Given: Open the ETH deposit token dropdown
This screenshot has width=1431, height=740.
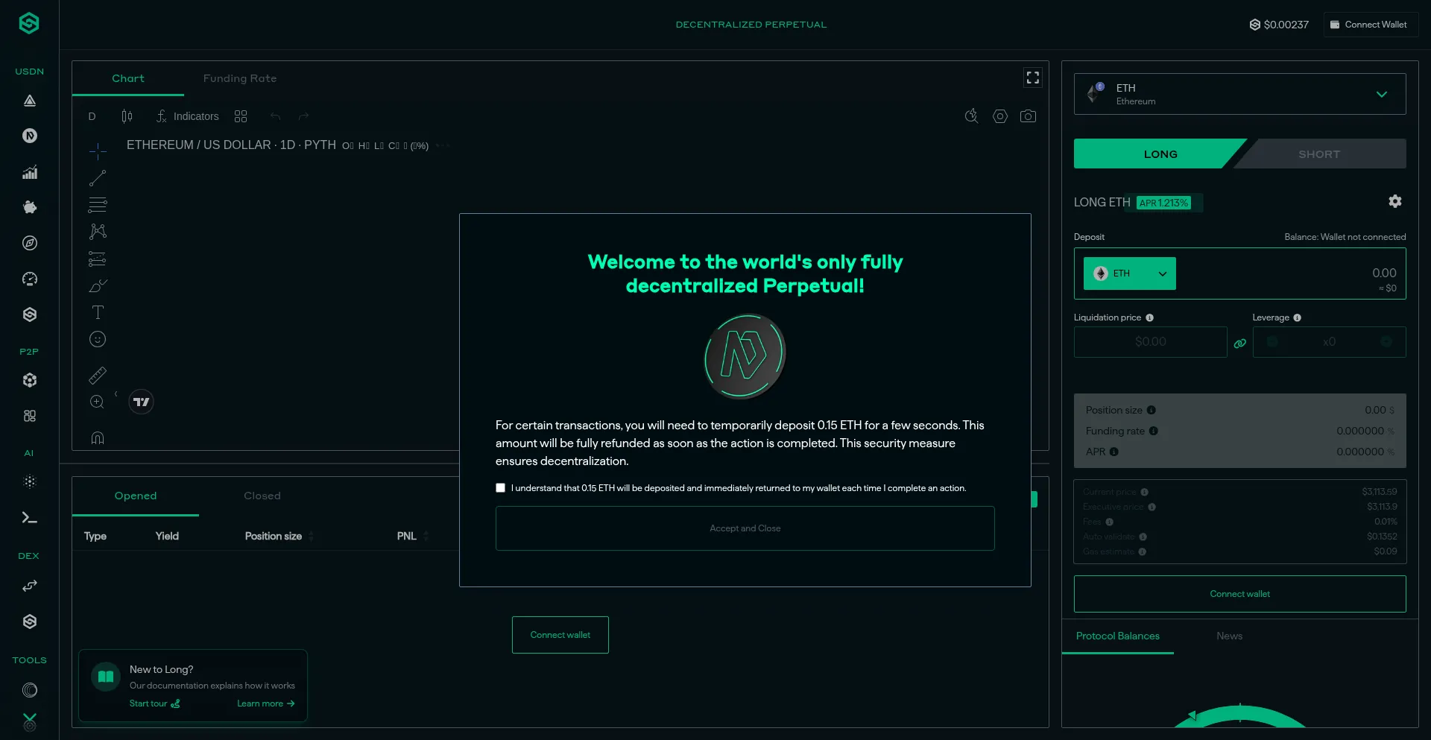Looking at the screenshot, I should tap(1129, 273).
